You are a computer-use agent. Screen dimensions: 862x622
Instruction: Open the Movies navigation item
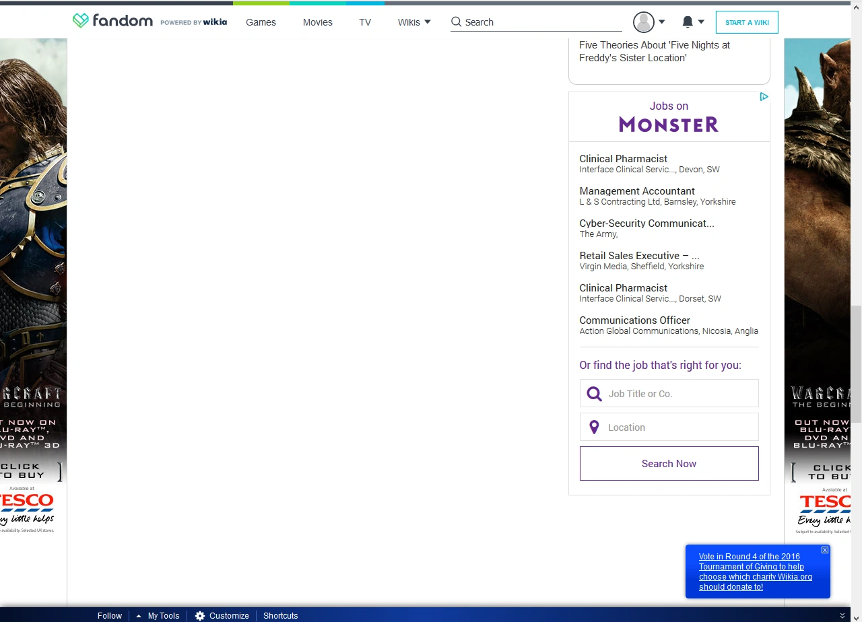tap(317, 22)
